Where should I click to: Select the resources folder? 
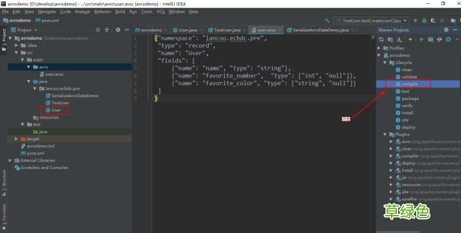tap(46, 117)
